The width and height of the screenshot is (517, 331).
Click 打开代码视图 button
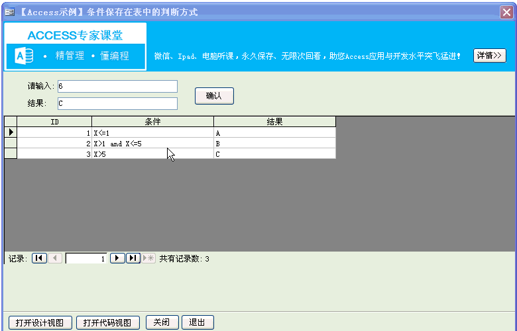click(x=108, y=322)
